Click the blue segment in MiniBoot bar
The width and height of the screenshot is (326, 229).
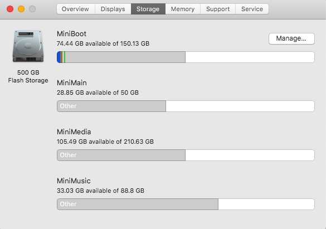pyautogui.click(x=59, y=57)
